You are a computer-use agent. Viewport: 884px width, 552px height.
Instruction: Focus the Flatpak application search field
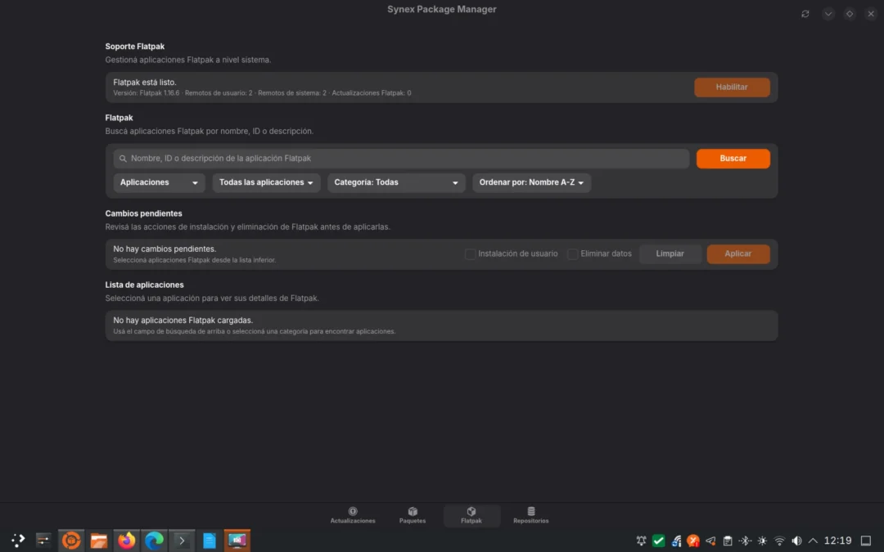[401, 159]
